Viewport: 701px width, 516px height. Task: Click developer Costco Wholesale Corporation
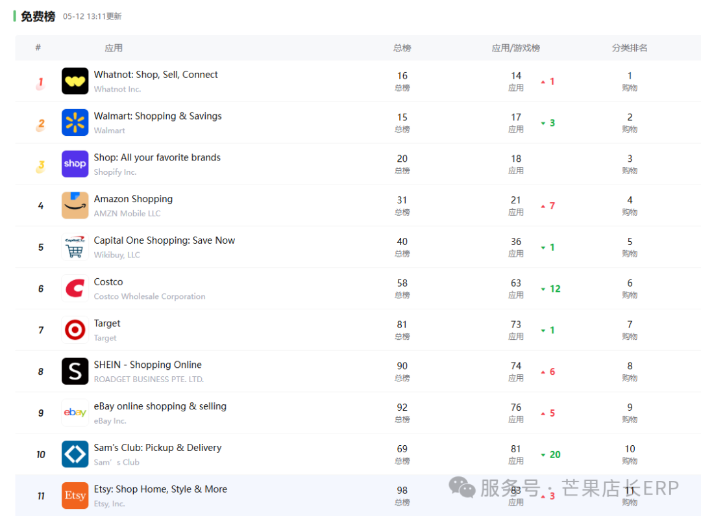point(149,296)
